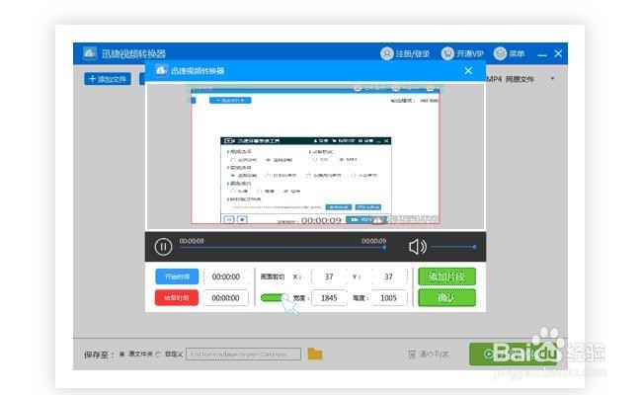The height and width of the screenshot is (395, 642).
Task: Mute audio via the speaker icon
Action: (417, 247)
